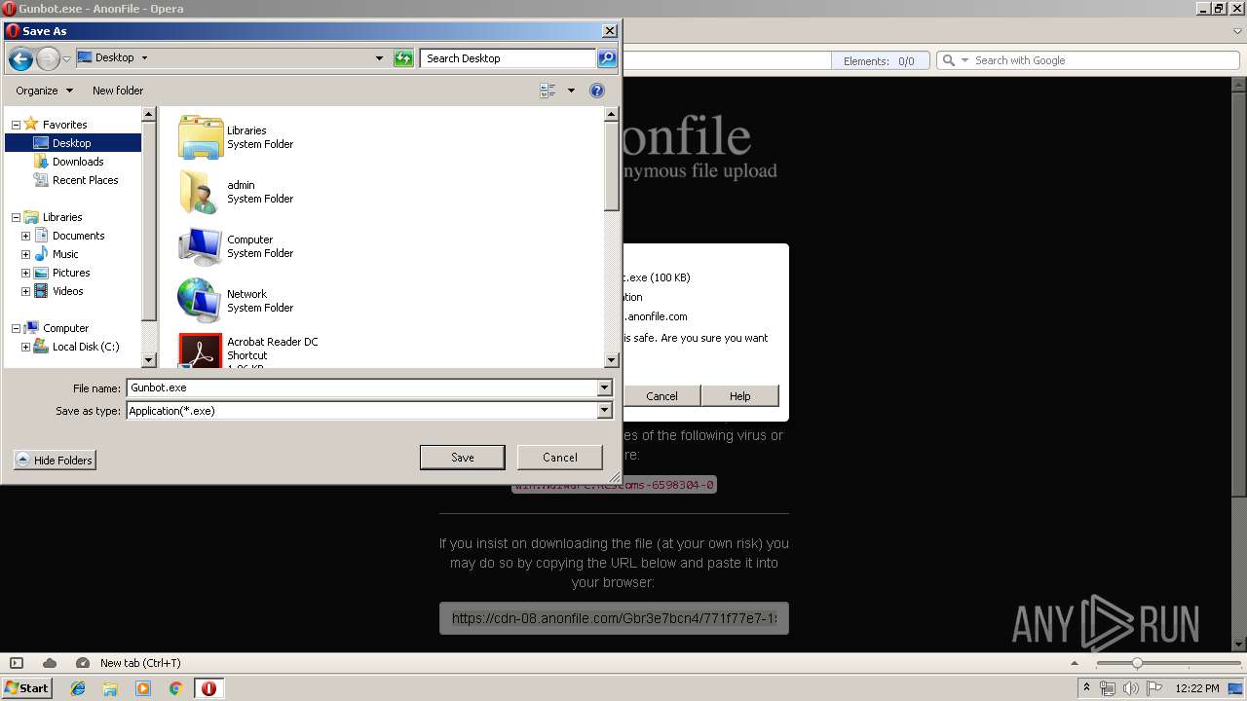The width and height of the screenshot is (1247, 701).
Task: Click the volume icon in system tray
Action: coord(1130,688)
